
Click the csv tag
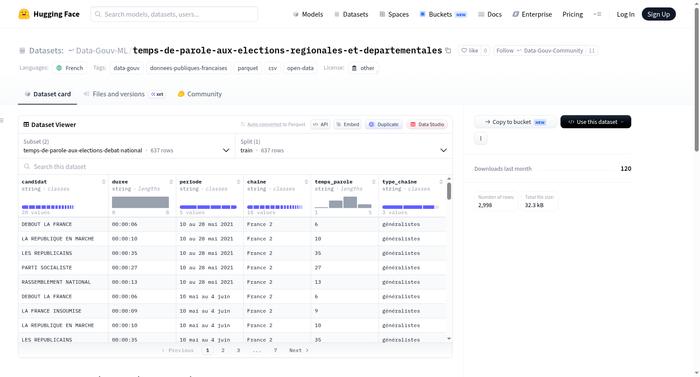(x=273, y=68)
